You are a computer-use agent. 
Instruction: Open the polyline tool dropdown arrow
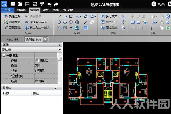click(x=80, y=17)
